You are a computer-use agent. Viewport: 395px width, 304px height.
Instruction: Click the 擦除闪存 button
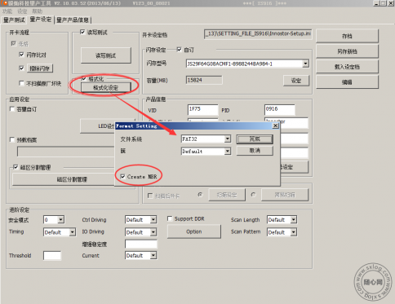pos(40,68)
